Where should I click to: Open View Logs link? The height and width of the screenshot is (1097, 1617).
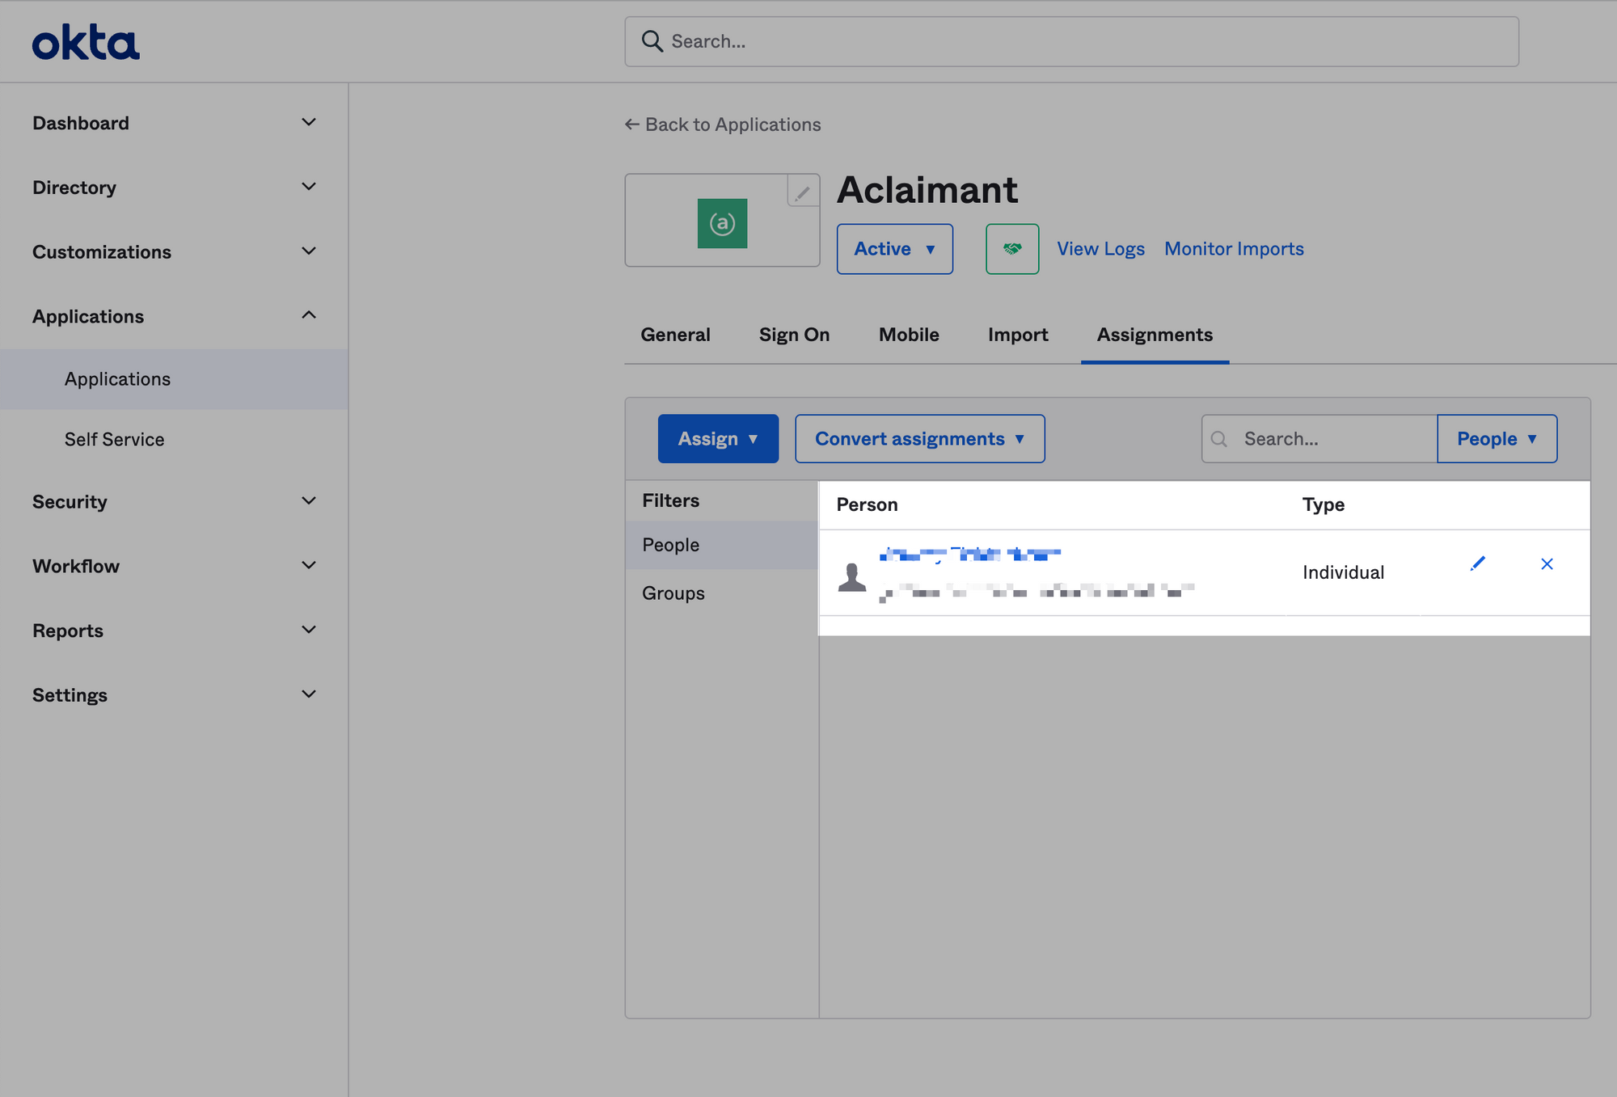[x=1100, y=249]
